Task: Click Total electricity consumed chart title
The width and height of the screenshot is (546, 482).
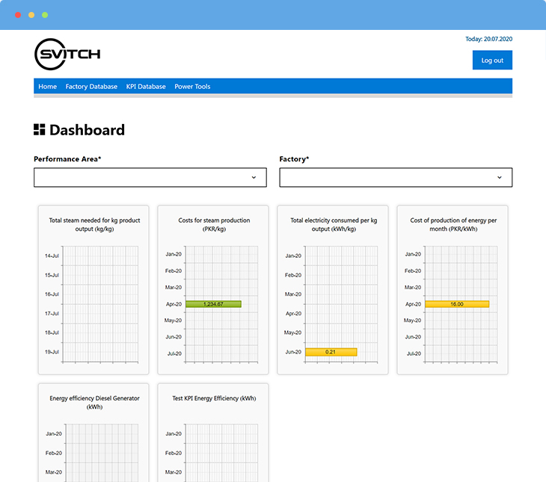Action: pyautogui.click(x=333, y=224)
